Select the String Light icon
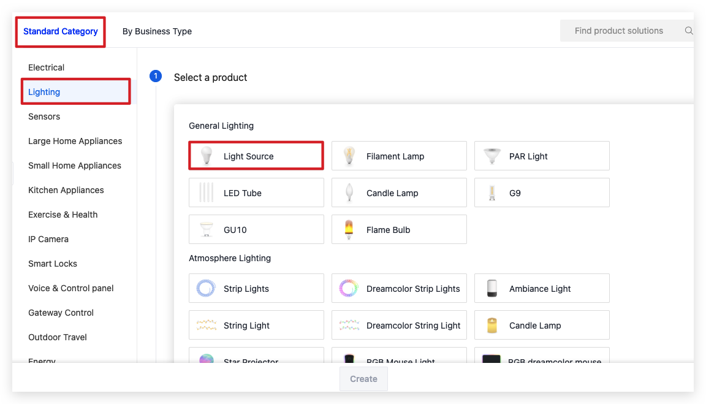Image resolution: width=706 pixels, height=404 pixels. click(x=206, y=325)
